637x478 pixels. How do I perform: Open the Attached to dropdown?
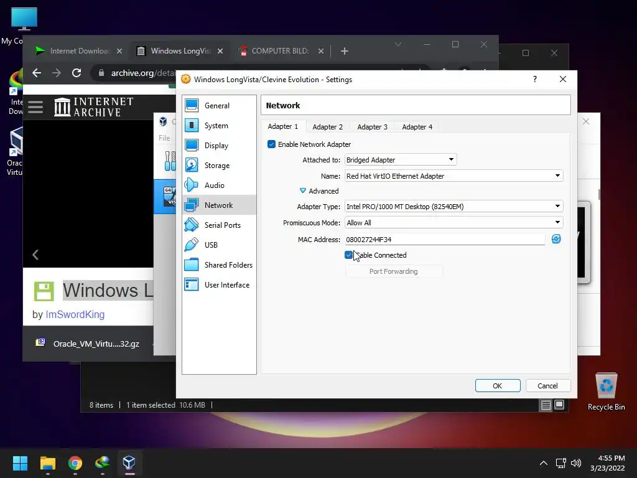tap(401, 160)
